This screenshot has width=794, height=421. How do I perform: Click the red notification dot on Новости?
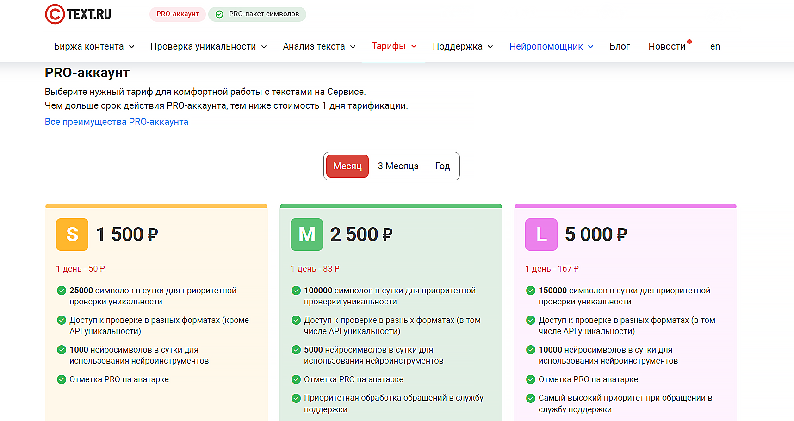point(689,42)
